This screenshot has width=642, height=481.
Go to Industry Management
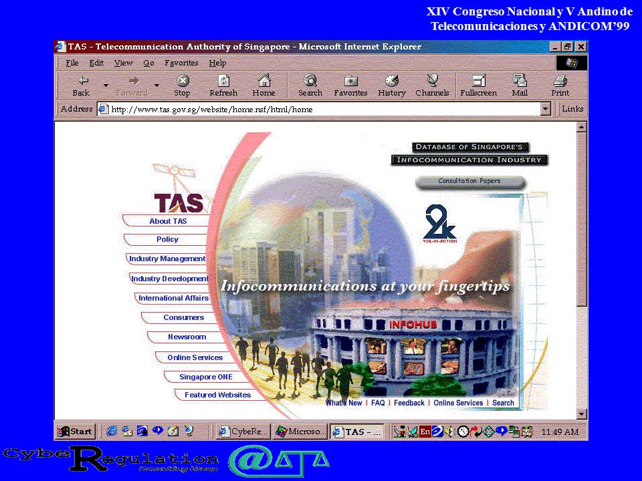167,259
